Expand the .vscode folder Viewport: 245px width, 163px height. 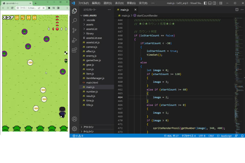[x=90, y=20]
